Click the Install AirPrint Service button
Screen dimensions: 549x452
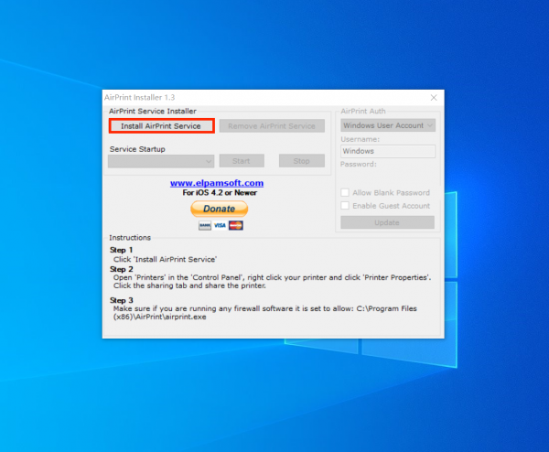click(x=161, y=125)
